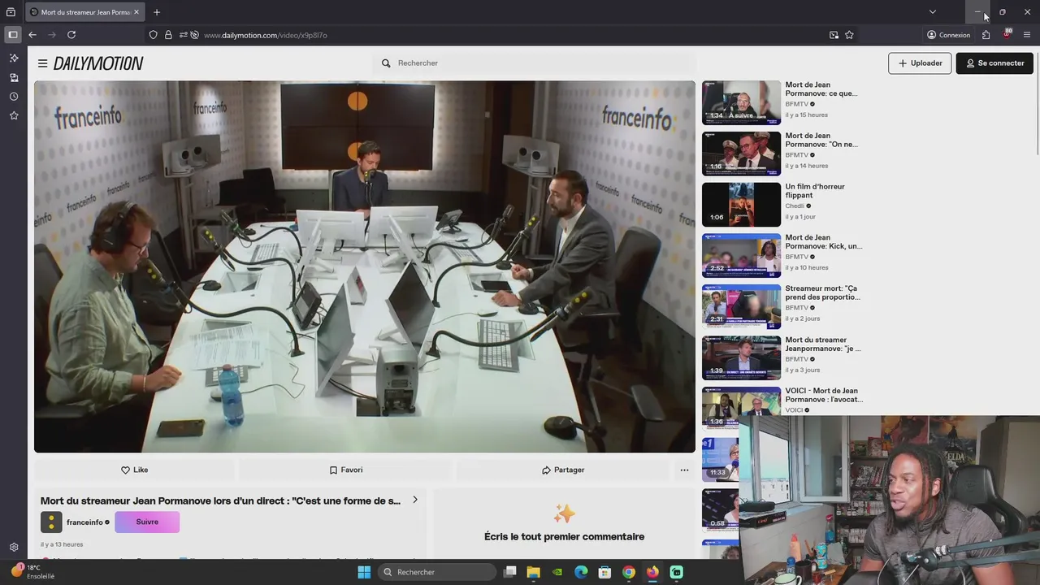Reload the page with refresh icon
This screenshot has width=1040, height=585.
(x=71, y=35)
